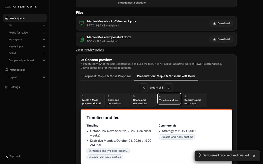Download Maple-Moss-Proposal-r1.docx
The image size is (263, 164).
pyautogui.click(x=222, y=39)
